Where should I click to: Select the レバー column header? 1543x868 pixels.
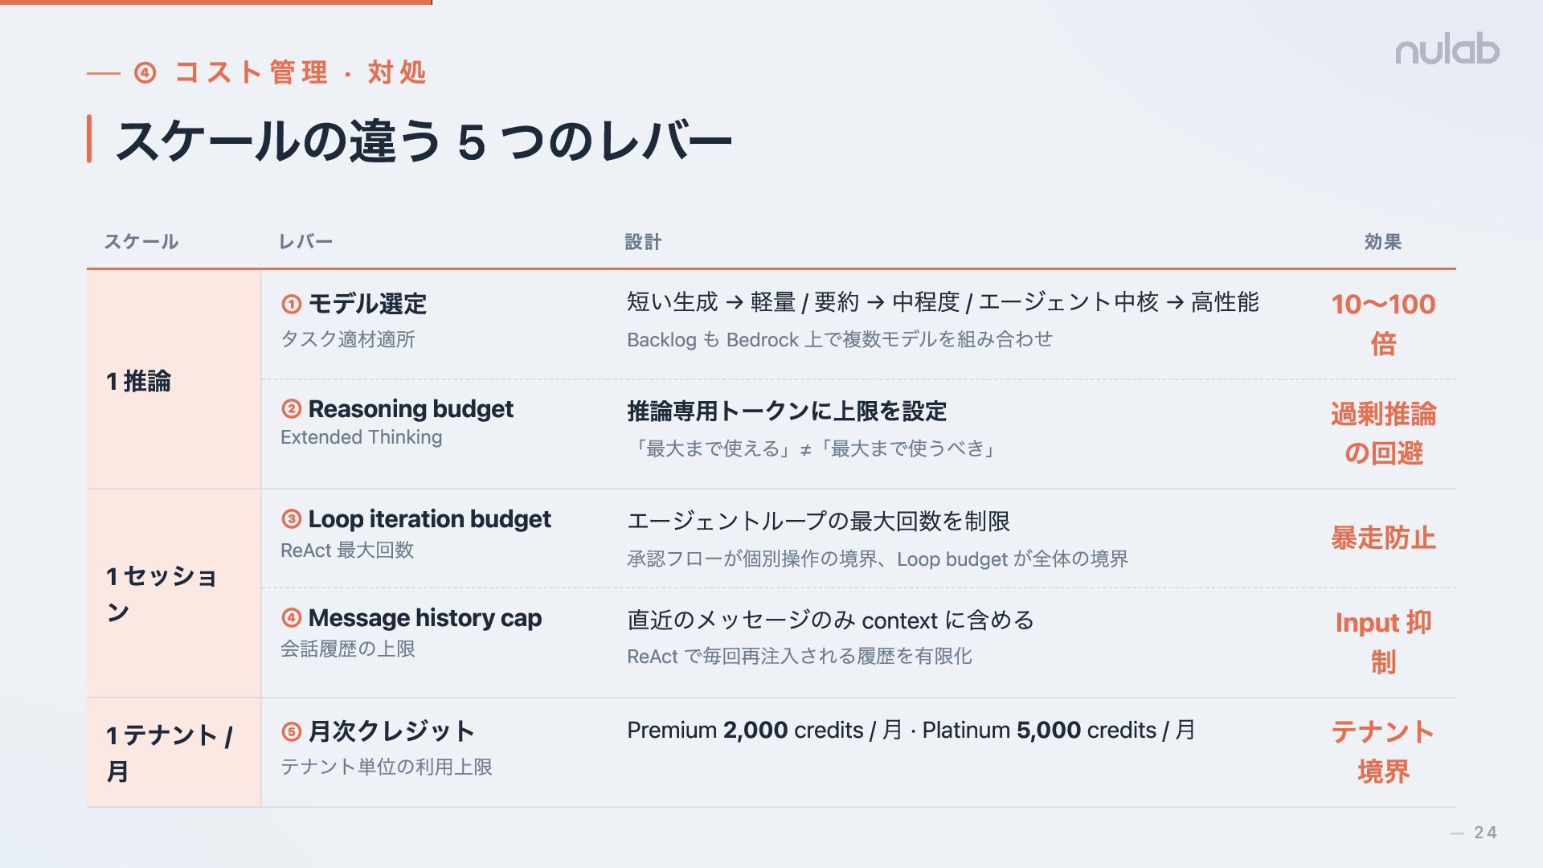(305, 242)
